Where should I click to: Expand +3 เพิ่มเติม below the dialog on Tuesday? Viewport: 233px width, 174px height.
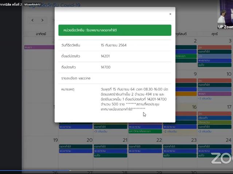[x=100, y=131]
